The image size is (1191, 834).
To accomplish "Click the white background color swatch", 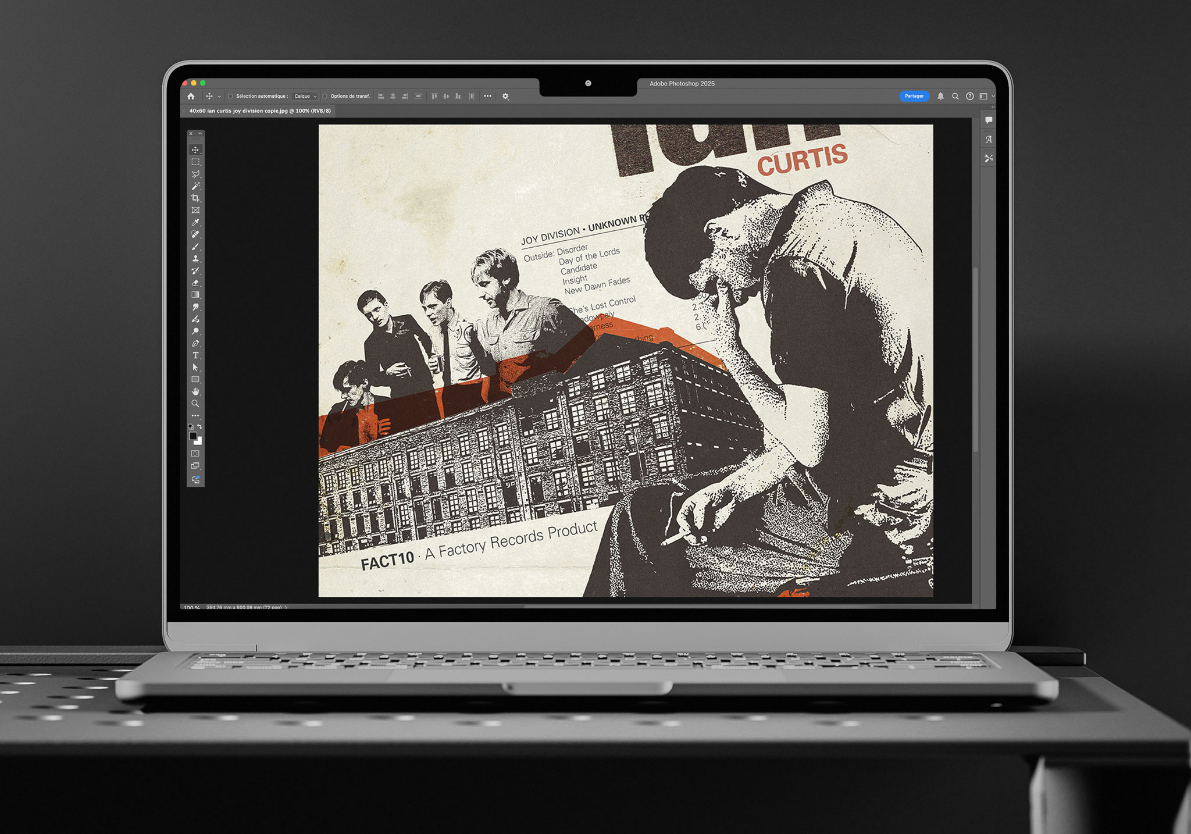I will click(x=199, y=441).
